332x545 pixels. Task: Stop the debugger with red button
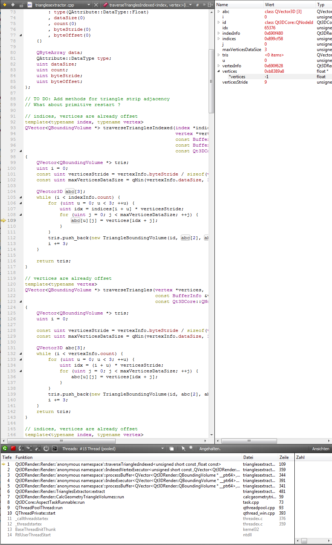click(13, 448)
